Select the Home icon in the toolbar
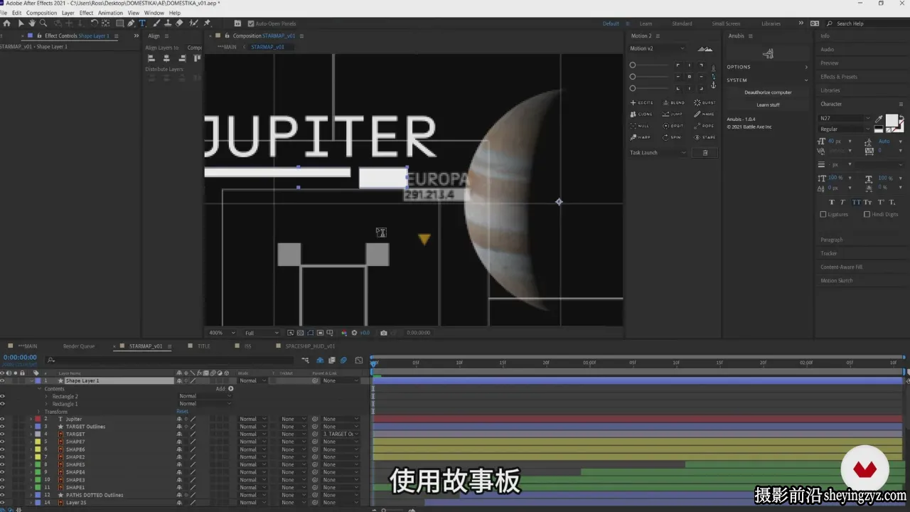Image resolution: width=910 pixels, height=512 pixels. [7, 23]
